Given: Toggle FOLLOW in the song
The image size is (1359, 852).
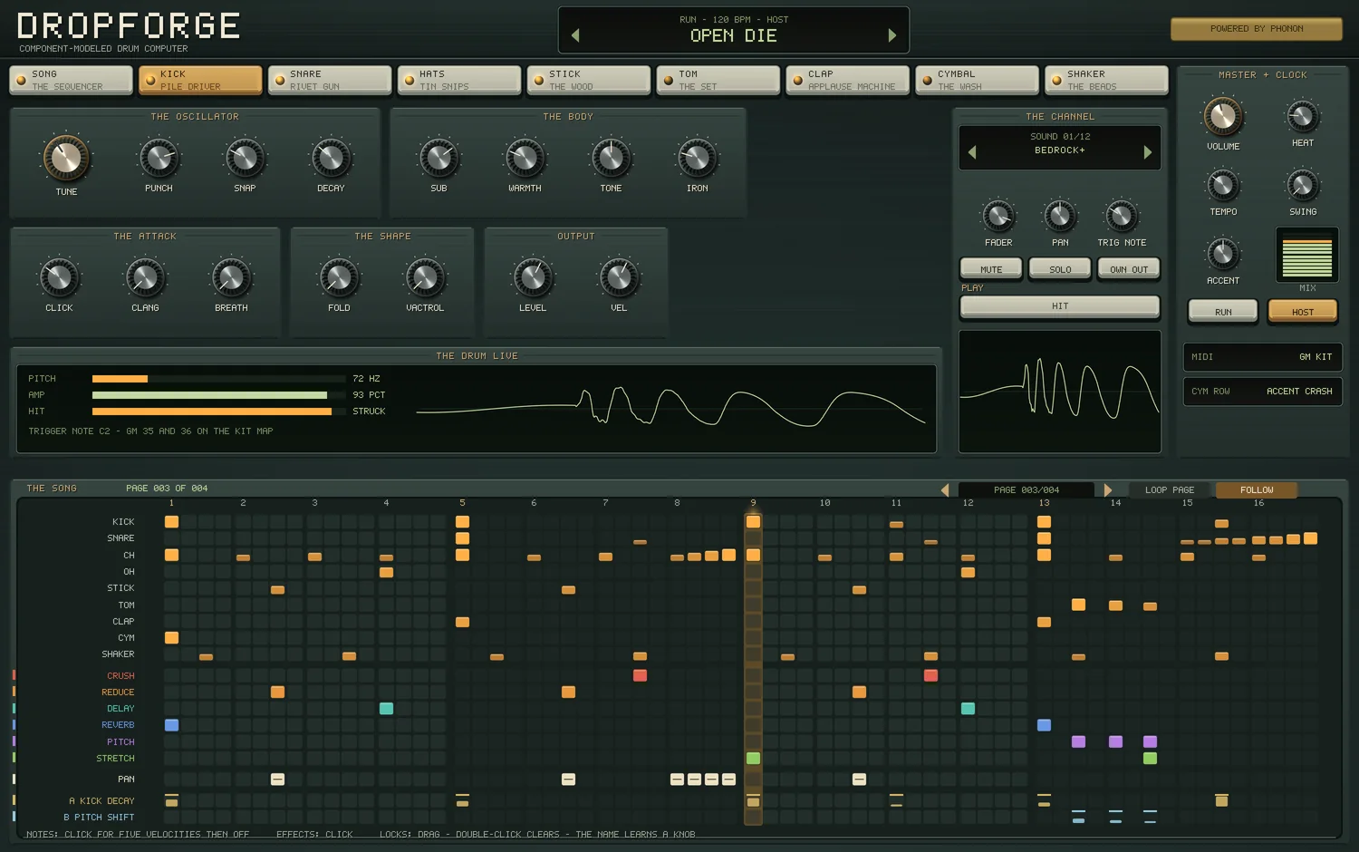Looking at the screenshot, I should click(x=1257, y=489).
